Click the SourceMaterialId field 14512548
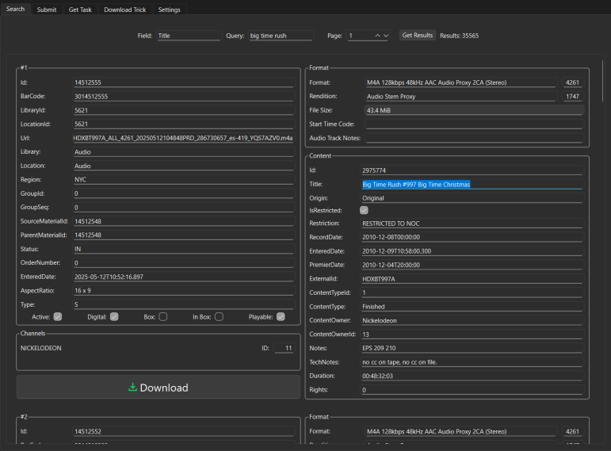611x451 pixels. point(184,221)
